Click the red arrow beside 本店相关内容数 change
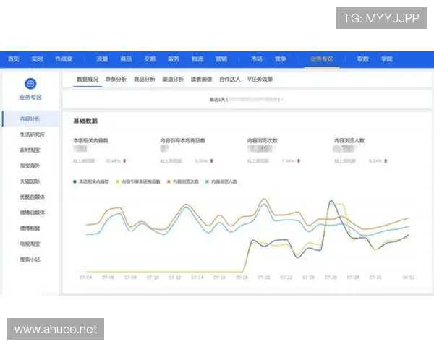The height and width of the screenshot is (347, 434). tap(124, 160)
